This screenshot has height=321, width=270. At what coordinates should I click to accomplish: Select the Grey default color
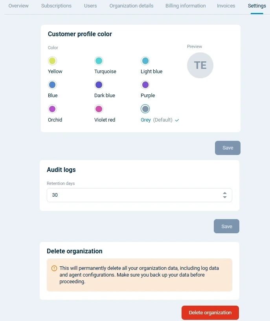point(145,109)
